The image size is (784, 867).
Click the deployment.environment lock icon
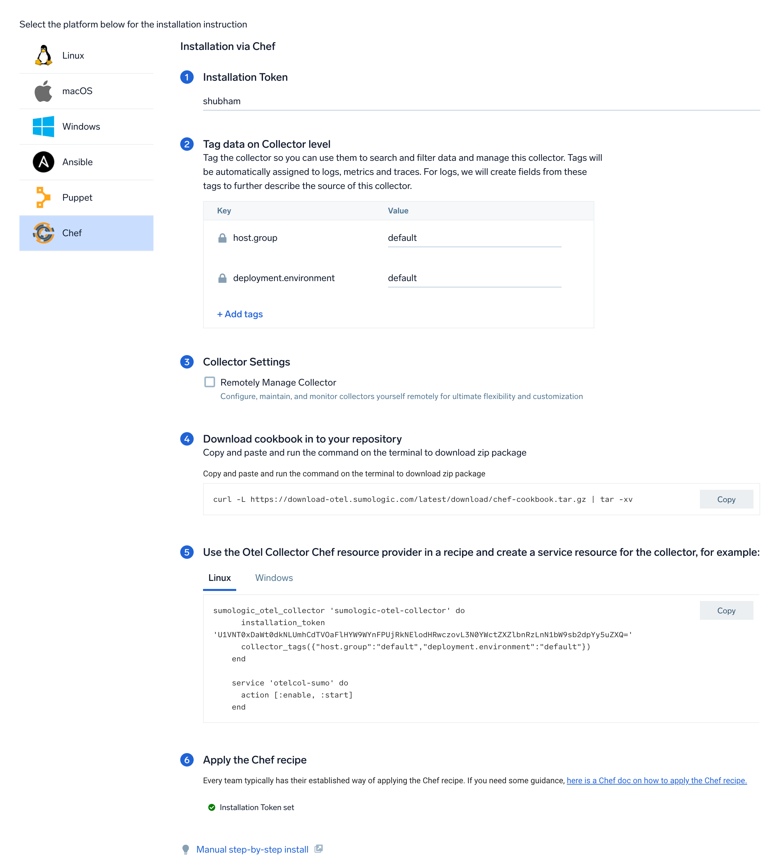tap(222, 278)
